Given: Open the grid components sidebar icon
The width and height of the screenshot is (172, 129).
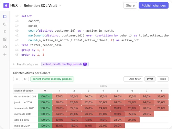Looking at the screenshot, I should (5, 39).
